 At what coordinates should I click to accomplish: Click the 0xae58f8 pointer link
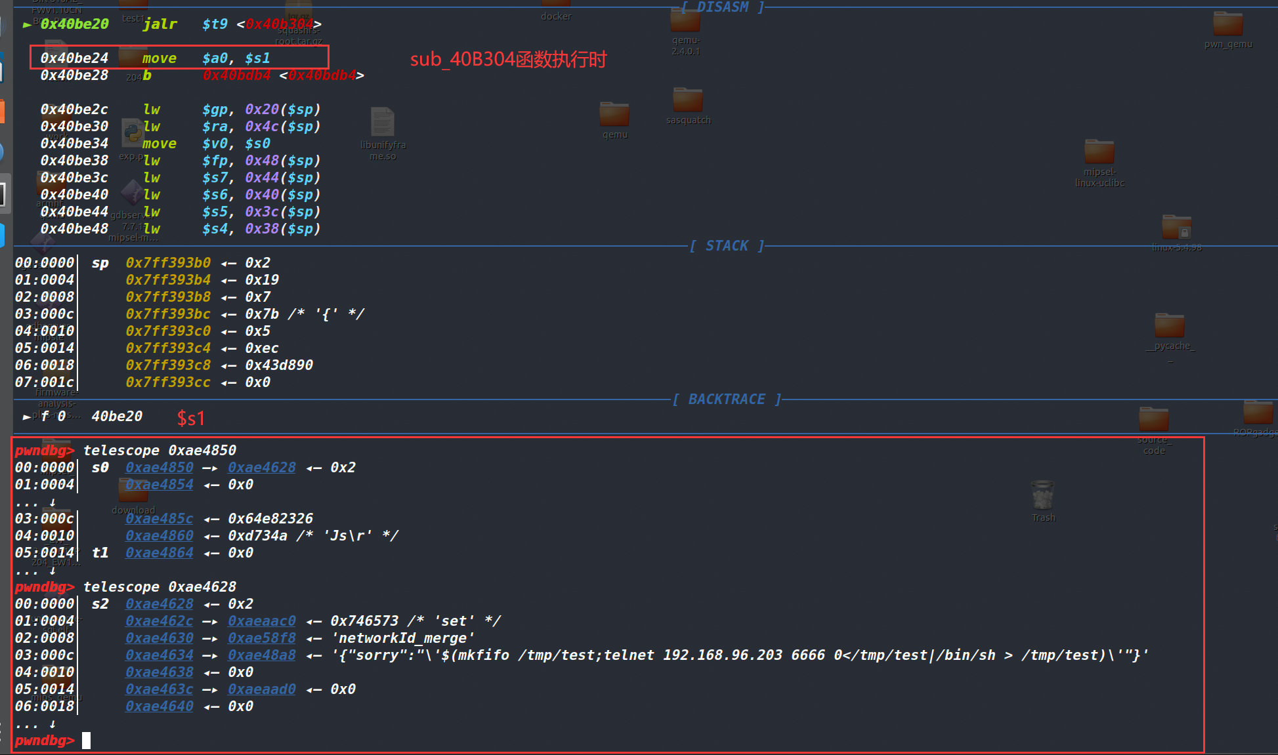coord(262,638)
